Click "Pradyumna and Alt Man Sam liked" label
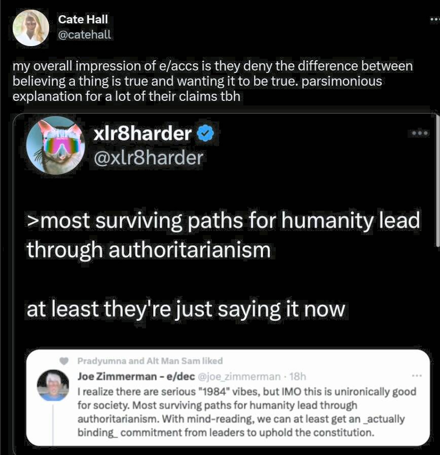The height and width of the screenshot is (455, 440). pos(150,361)
